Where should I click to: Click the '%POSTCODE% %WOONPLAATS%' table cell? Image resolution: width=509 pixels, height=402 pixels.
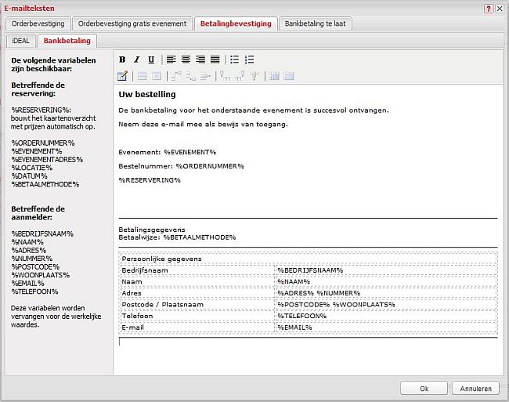point(385,305)
